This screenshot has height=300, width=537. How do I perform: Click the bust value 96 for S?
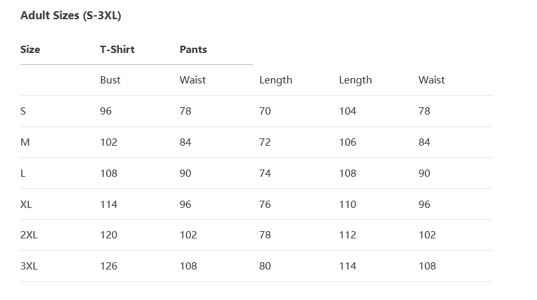click(x=106, y=111)
